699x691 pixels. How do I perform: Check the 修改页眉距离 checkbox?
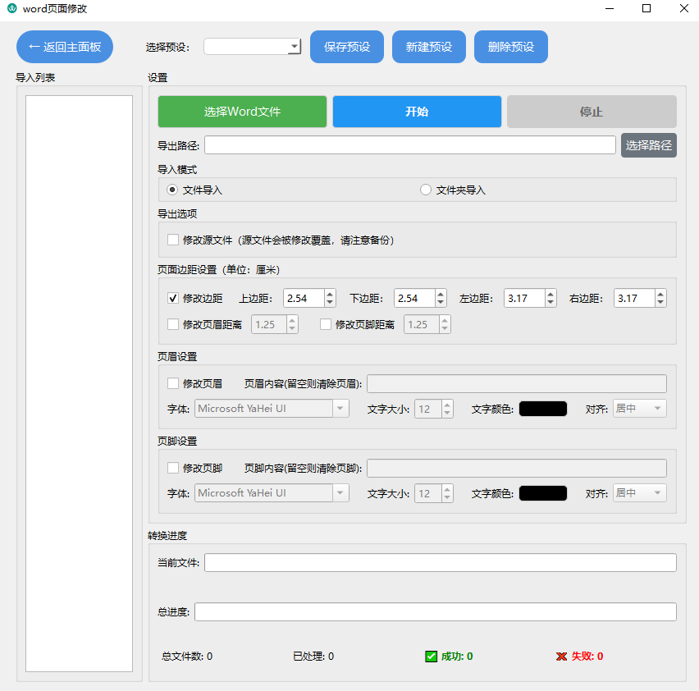pyautogui.click(x=172, y=324)
